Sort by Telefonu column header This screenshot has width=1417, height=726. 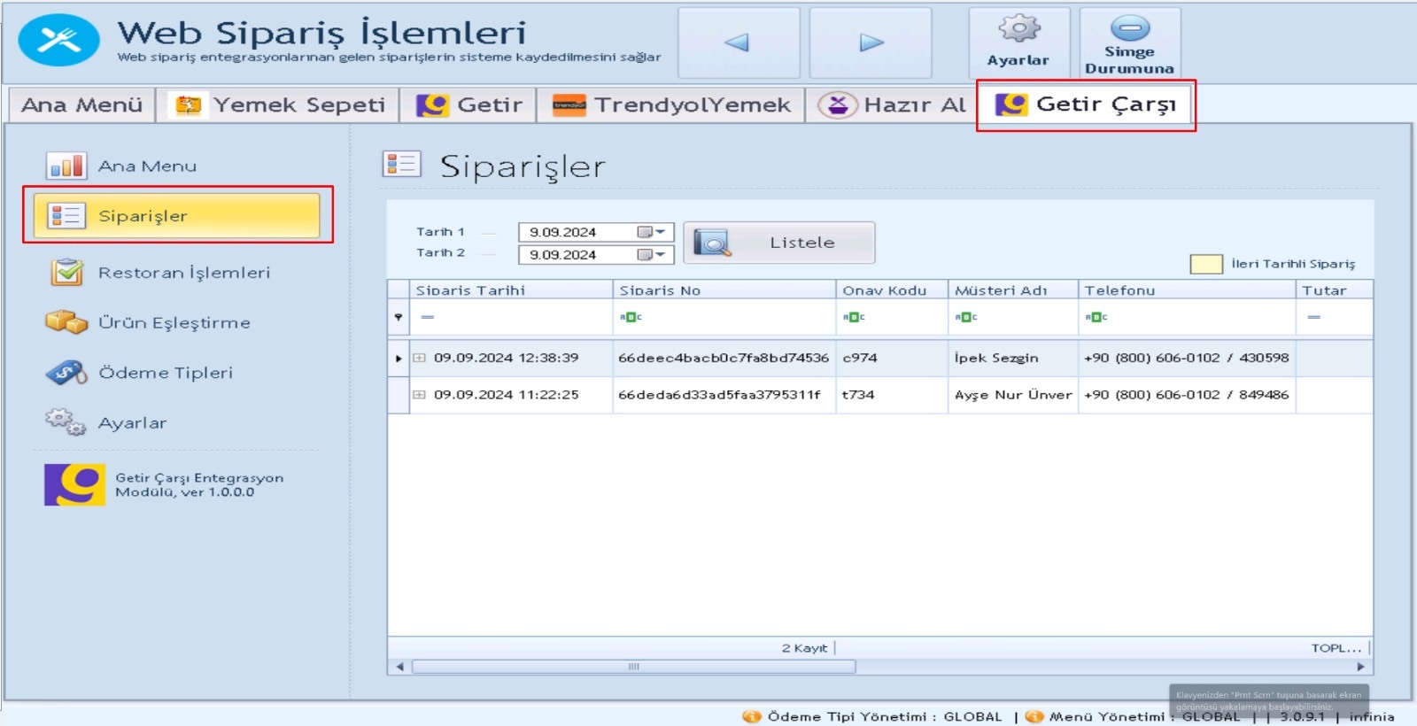pos(1187,290)
